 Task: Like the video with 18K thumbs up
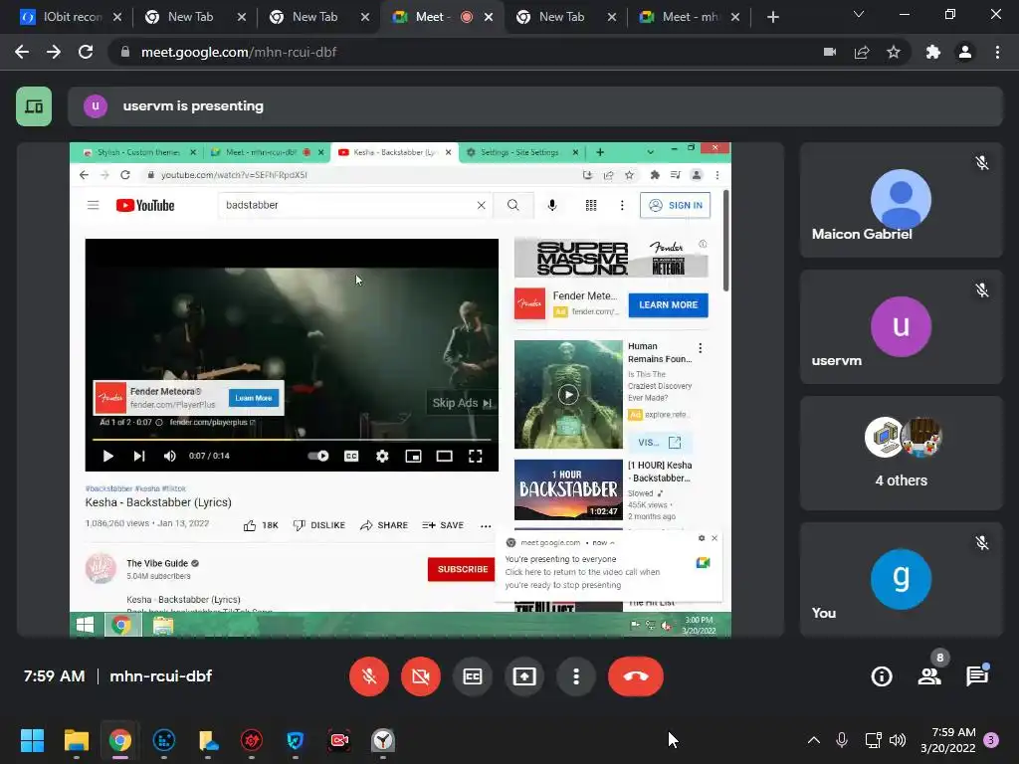point(261,525)
